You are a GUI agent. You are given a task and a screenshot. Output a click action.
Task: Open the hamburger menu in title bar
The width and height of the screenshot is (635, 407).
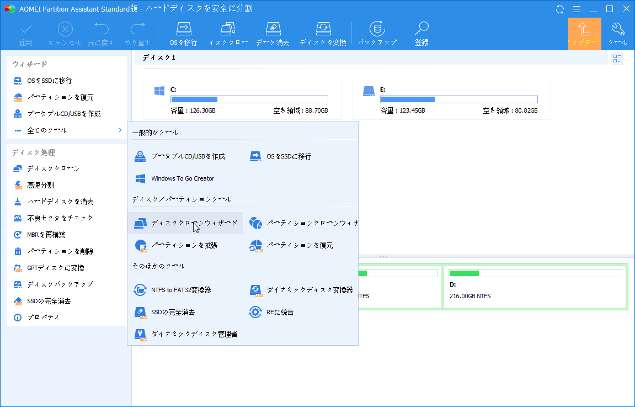(x=577, y=9)
